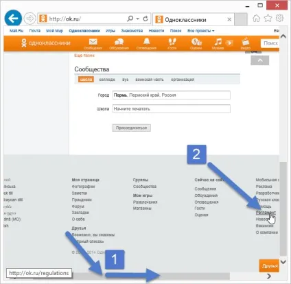This screenshot has width=291, height=284.
Task: Click horizontal scrollbar right arrow
Action: pos(269,276)
